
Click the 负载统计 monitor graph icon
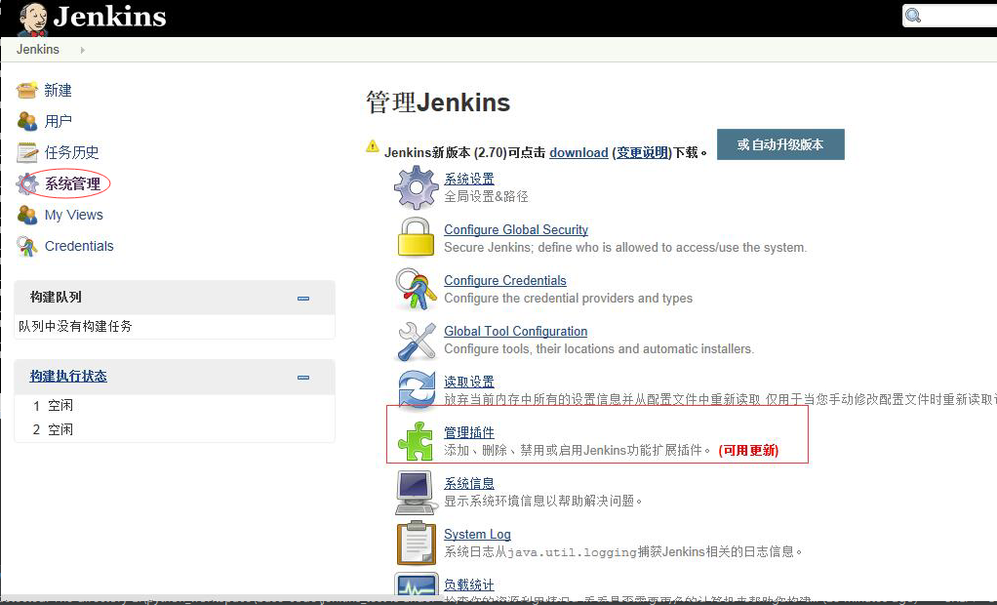pos(416,585)
